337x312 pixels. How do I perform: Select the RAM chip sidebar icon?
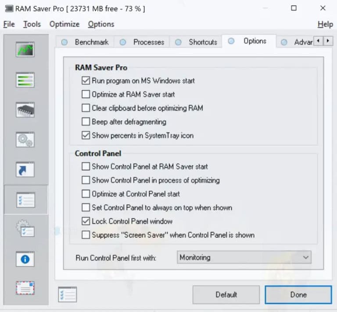[x=25, y=110]
